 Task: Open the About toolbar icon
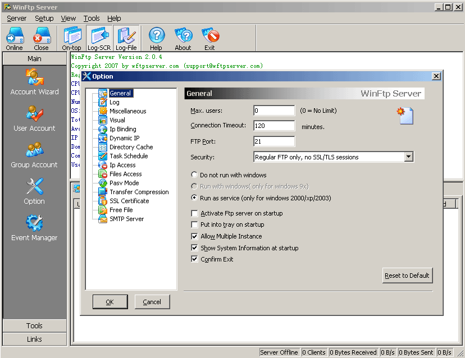click(183, 38)
